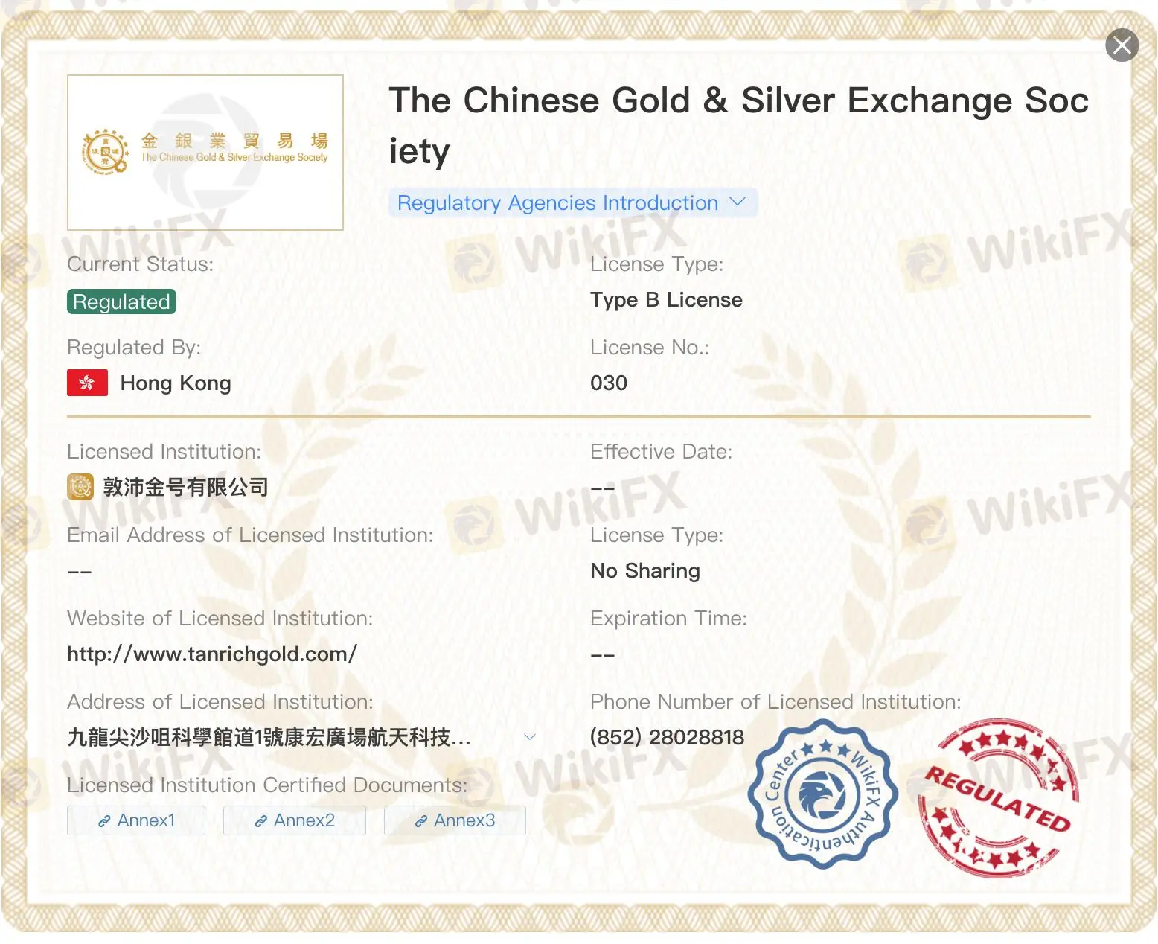The width and height of the screenshot is (1158, 944).
Task: Select the Type B License label
Action: coord(665,299)
